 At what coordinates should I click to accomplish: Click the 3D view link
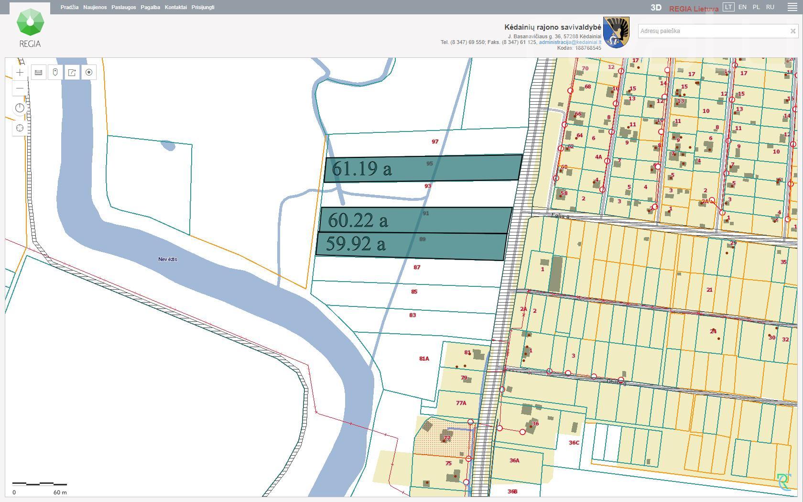(x=656, y=8)
